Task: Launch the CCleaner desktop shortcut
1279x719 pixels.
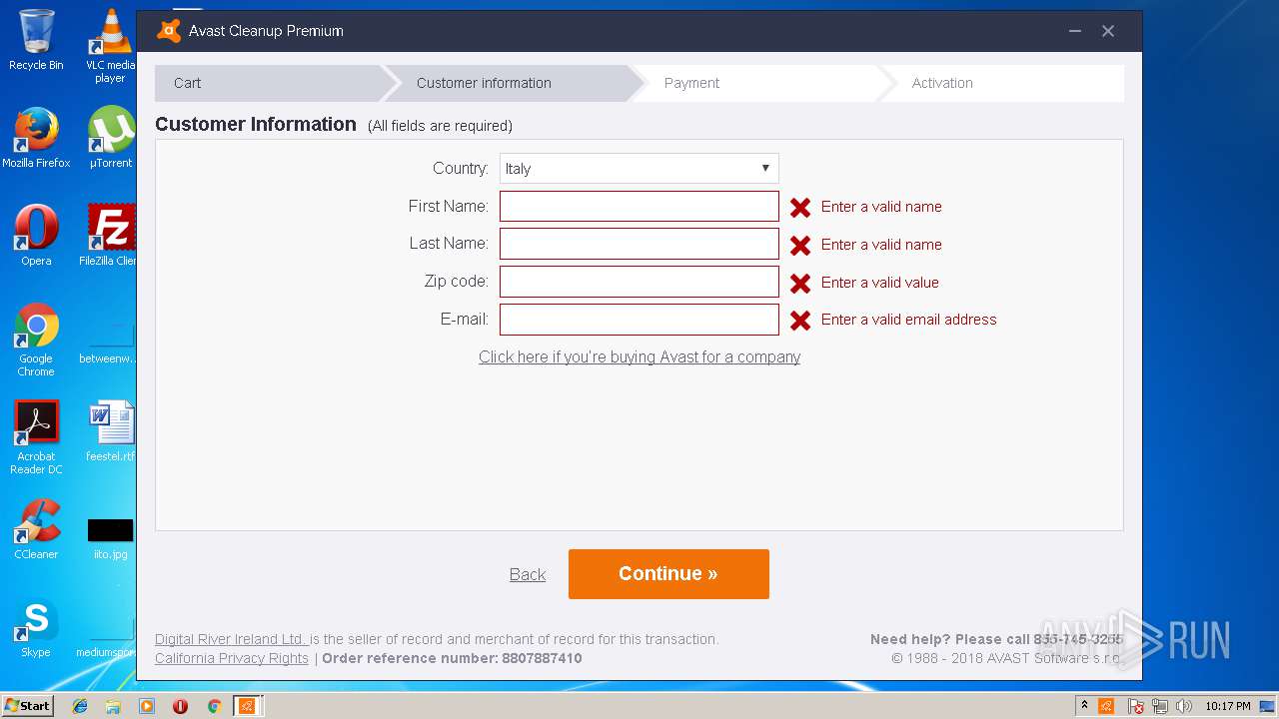Action: click(x=36, y=529)
